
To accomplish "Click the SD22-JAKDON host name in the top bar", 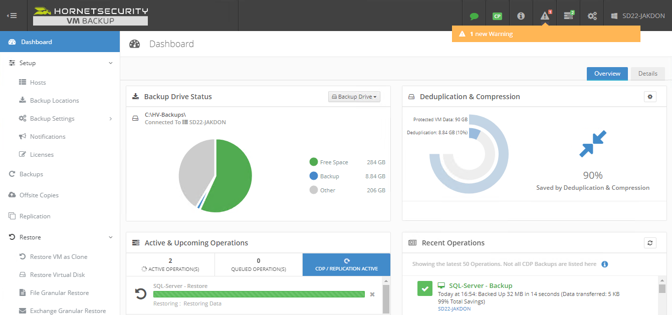I will point(643,16).
